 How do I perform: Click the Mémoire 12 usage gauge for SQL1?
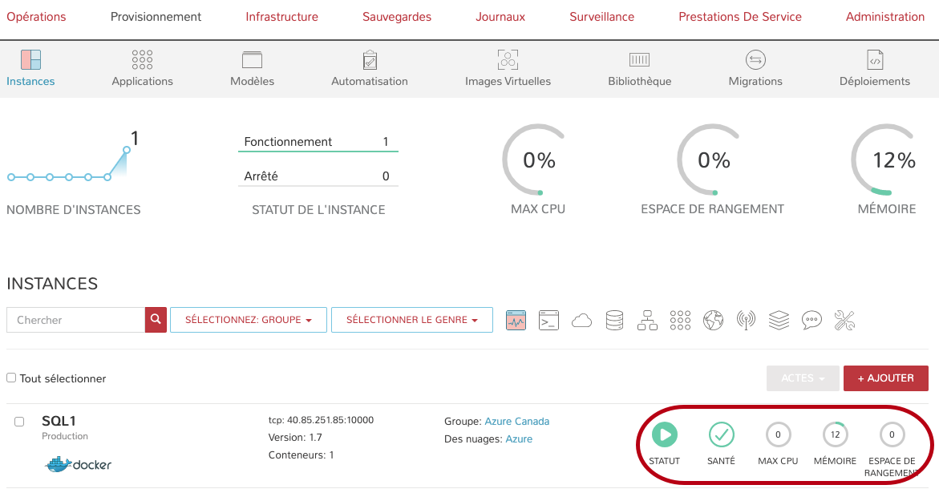[x=835, y=435]
